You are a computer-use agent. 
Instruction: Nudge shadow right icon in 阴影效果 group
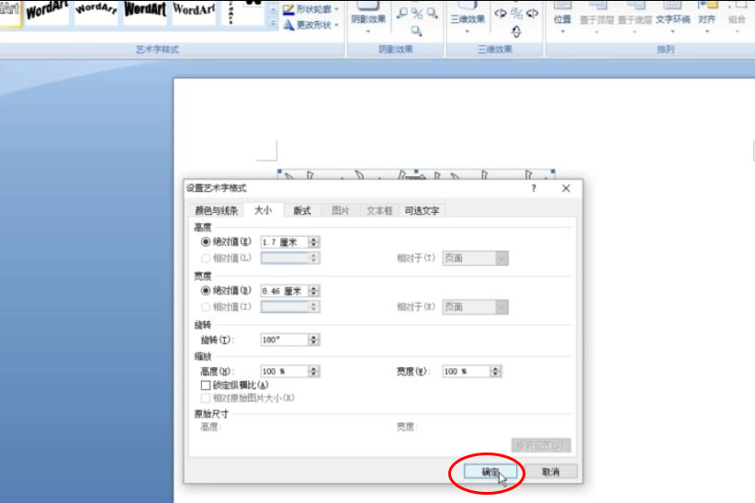coord(433,13)
